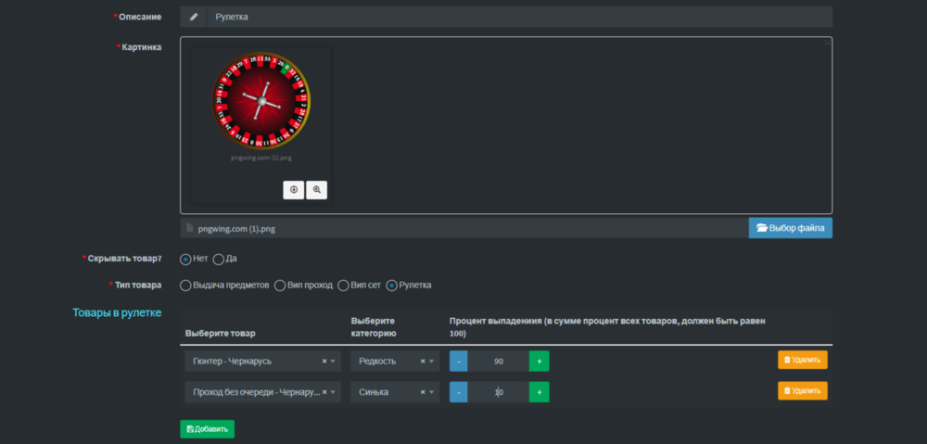Click the file icon next to pngwing.com (1).png
Viewport: 927px width, 444px height.
[190, 228]
